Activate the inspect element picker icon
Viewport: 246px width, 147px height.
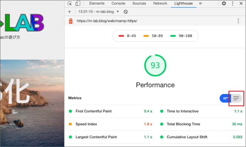click(x=70, y=4)
